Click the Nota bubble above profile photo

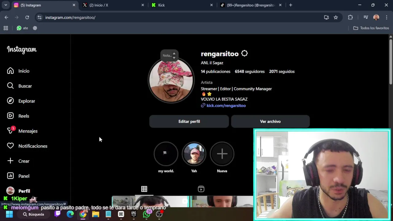169,56
